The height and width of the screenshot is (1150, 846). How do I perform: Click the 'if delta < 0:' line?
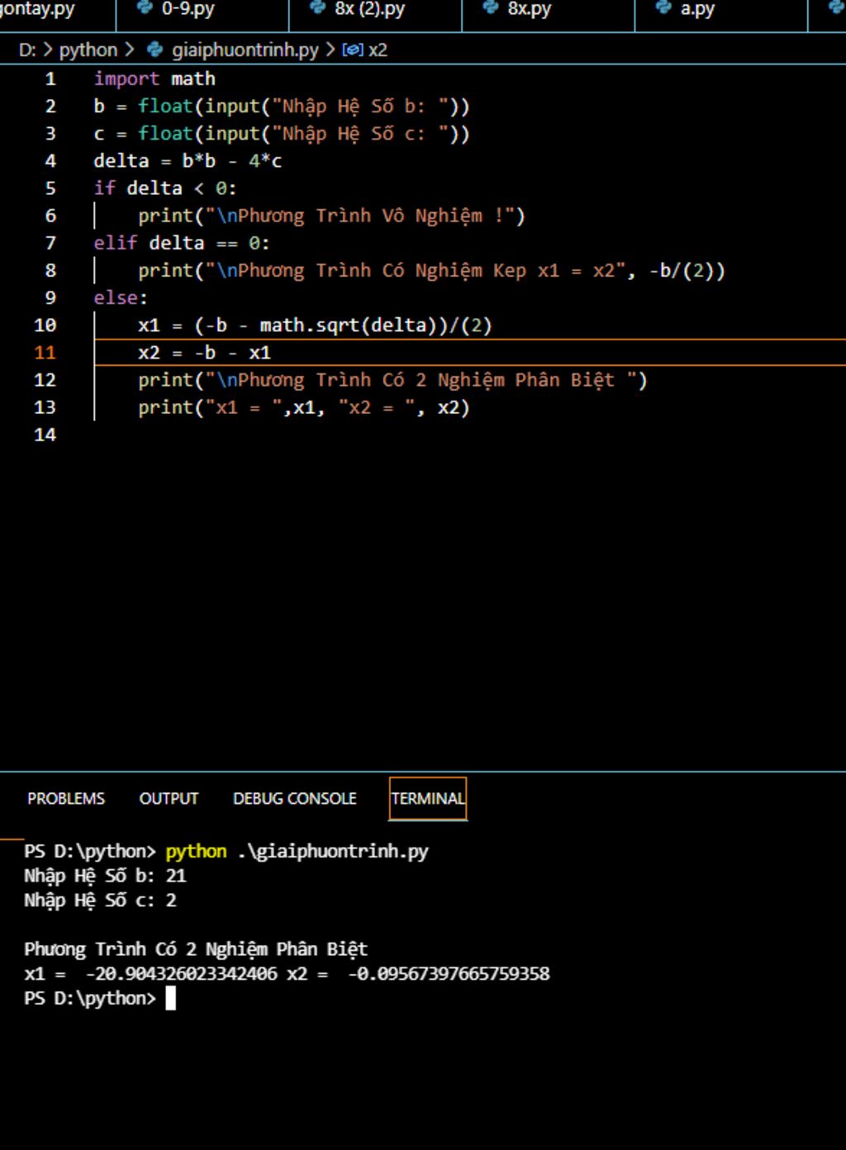point(165,188)
